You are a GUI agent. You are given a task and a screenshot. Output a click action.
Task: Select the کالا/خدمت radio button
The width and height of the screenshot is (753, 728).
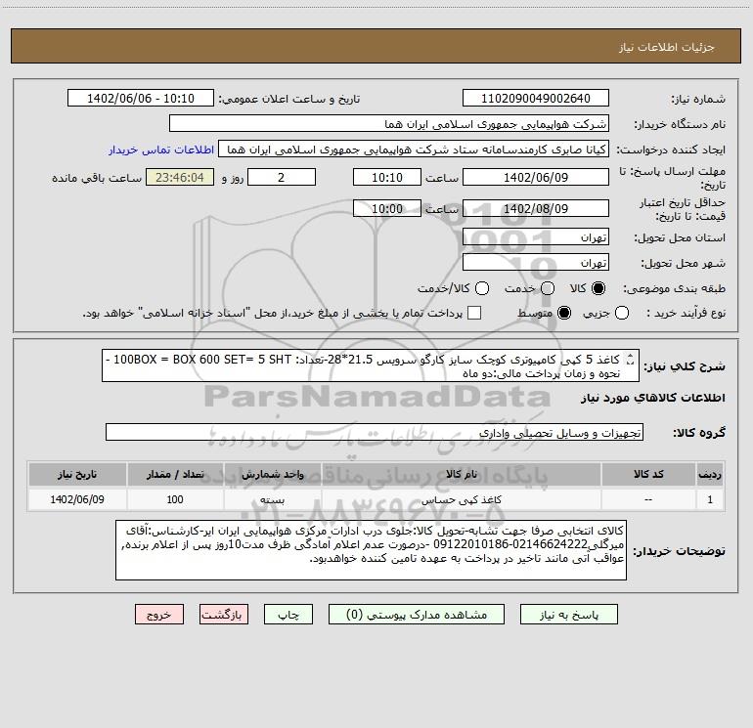[482, 288]
